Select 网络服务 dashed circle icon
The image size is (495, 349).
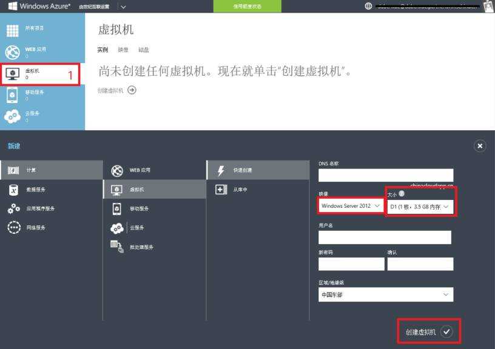point(14,227)
